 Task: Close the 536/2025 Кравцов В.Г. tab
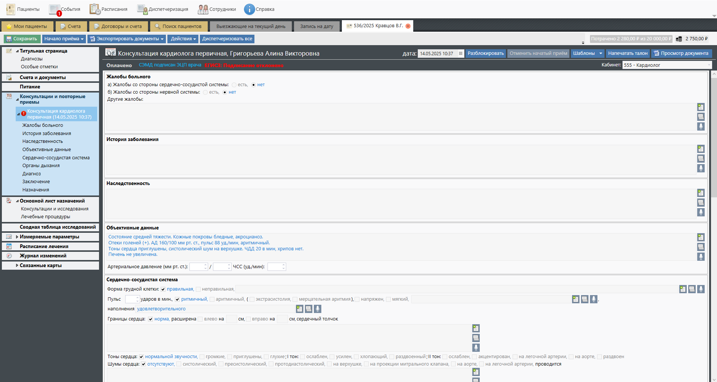408,26
